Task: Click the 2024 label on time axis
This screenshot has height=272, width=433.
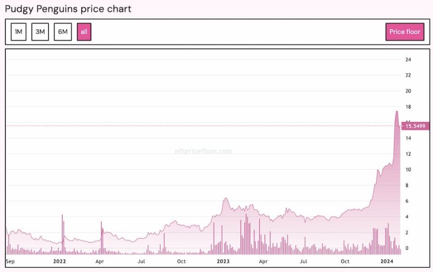Action: 387,261
